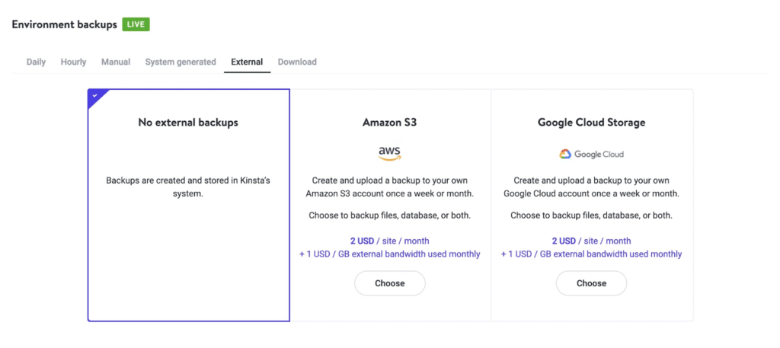The image size is (780, 348).
Task: Click Amazon S3 external bandwidth pricing line
Action: [x=390, y=254]
